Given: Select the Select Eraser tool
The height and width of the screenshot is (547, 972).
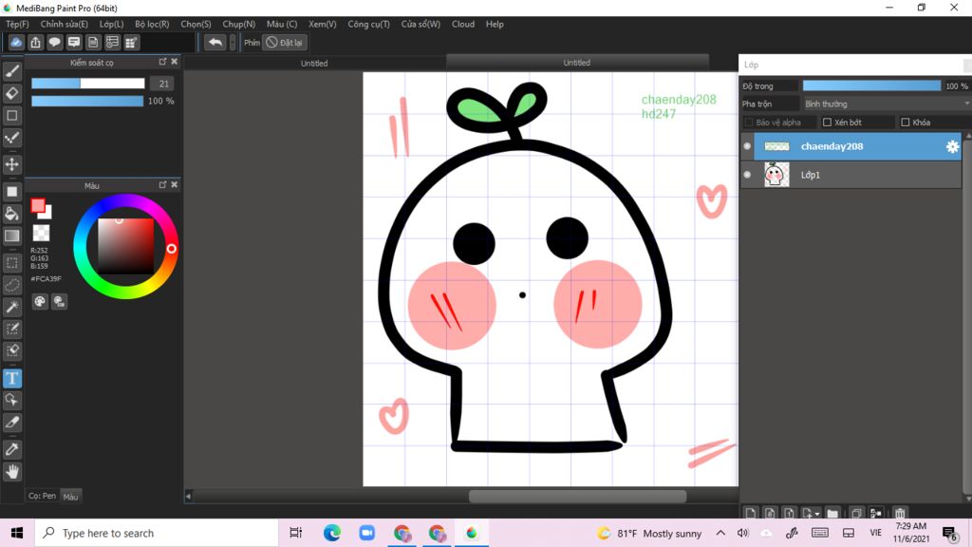Looking at the screenshot, I should tap(11, 350).
